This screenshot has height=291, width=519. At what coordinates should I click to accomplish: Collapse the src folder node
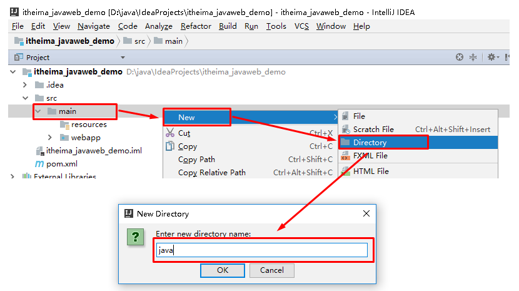tap(25, 98)
